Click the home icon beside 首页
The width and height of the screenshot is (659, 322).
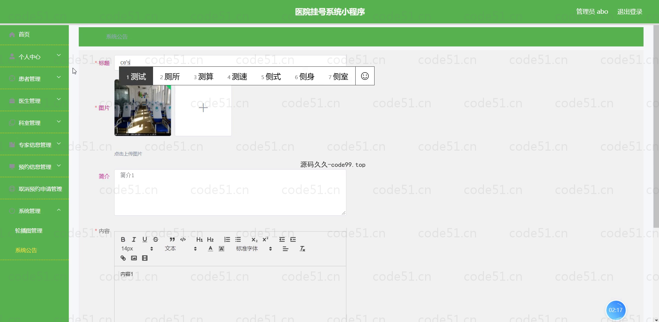[12, 34]
